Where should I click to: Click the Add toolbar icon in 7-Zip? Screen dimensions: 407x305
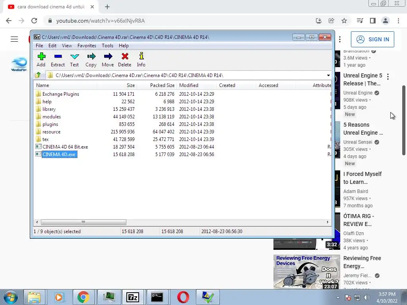coord(41,60)
